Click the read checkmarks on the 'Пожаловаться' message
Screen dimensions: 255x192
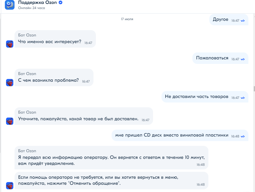(243, 59)
